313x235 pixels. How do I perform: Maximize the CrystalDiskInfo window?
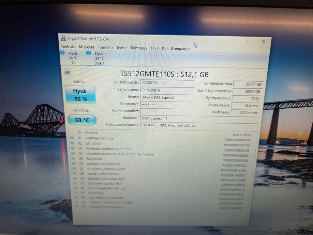click(x=248, y=41)
